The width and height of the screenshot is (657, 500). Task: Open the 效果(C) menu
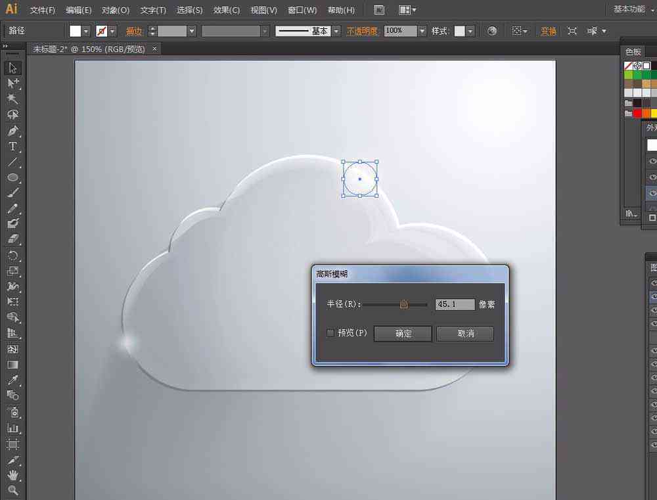click(x=227, y=10)
